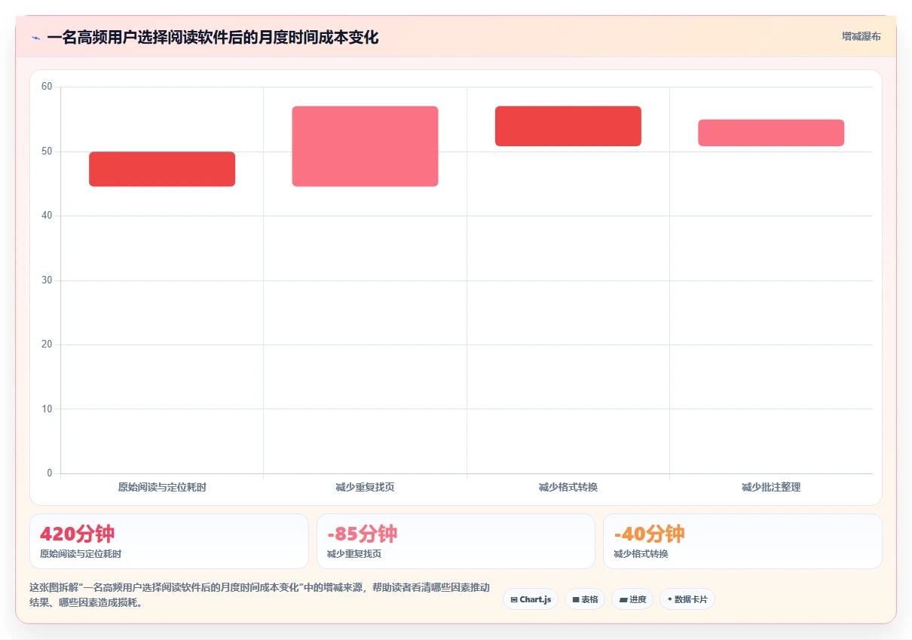
Task: Open the -40分钟 data card
Action: pos(742,541)
